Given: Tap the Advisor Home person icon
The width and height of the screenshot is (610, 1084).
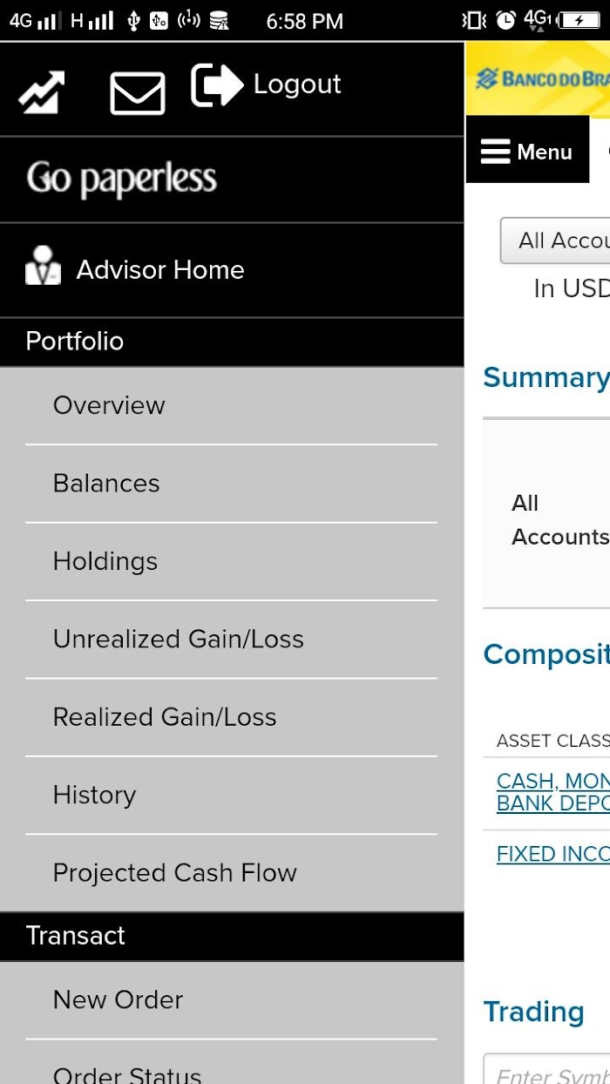Looking at the screenshot, I should coord(43,267).
